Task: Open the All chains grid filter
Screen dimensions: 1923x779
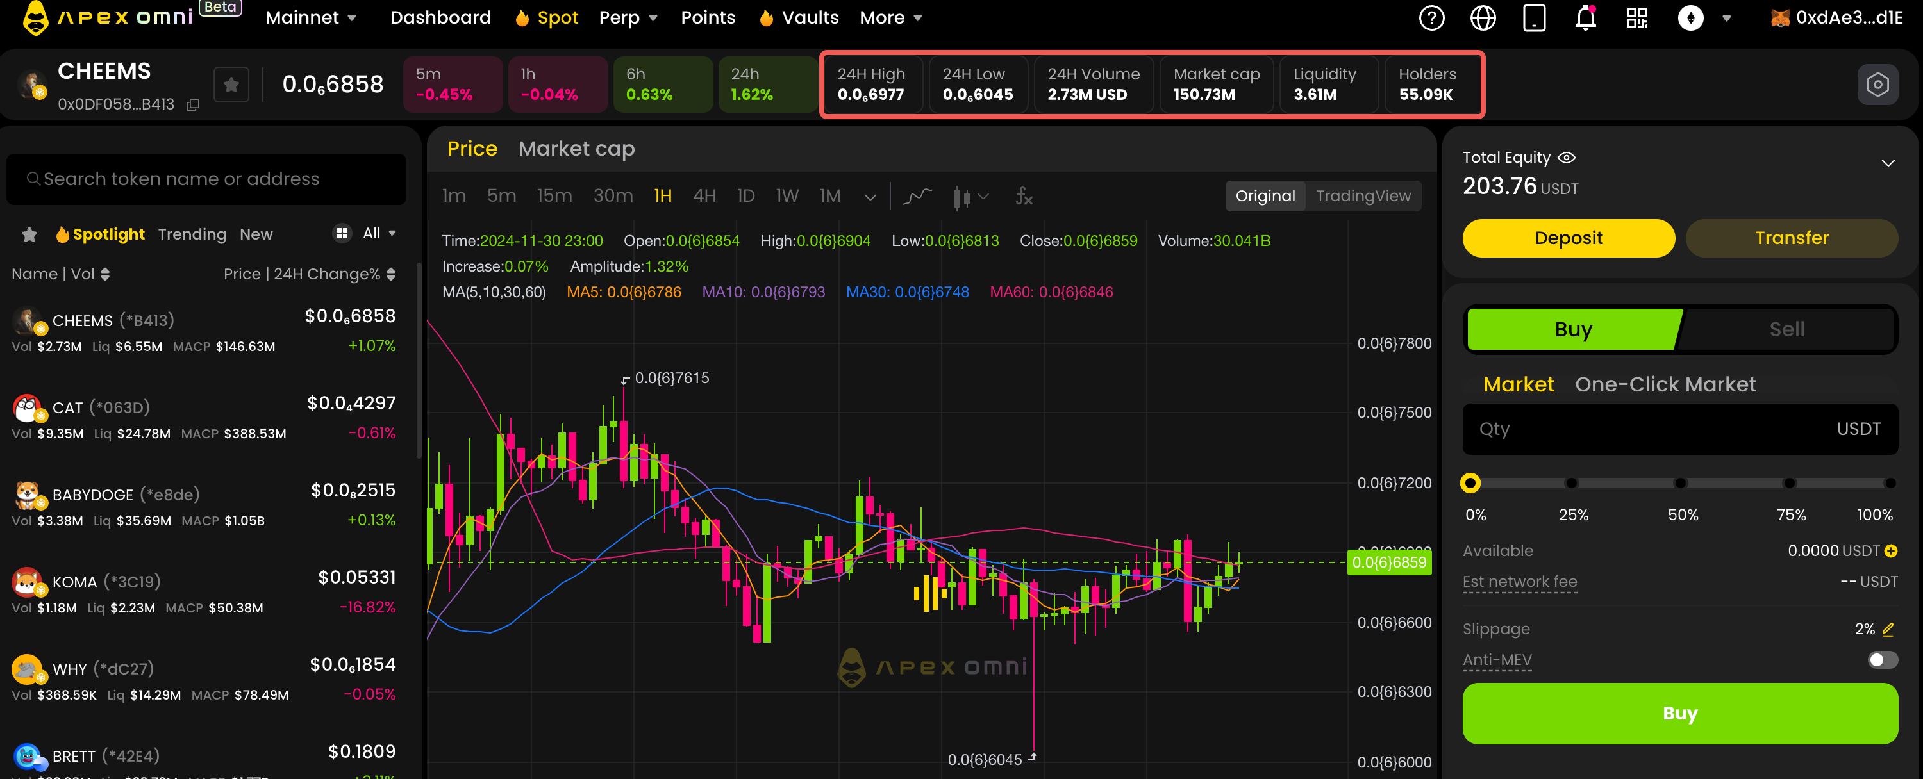Action: 363,234
